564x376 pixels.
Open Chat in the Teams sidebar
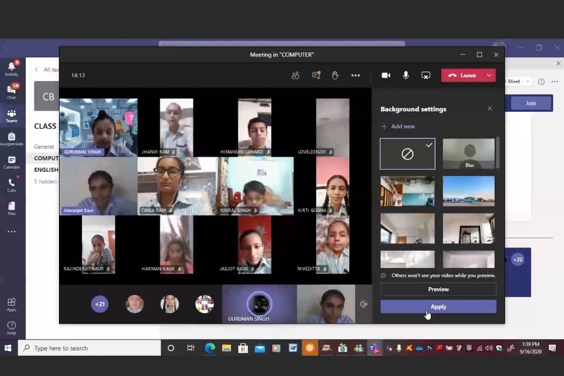11,92
